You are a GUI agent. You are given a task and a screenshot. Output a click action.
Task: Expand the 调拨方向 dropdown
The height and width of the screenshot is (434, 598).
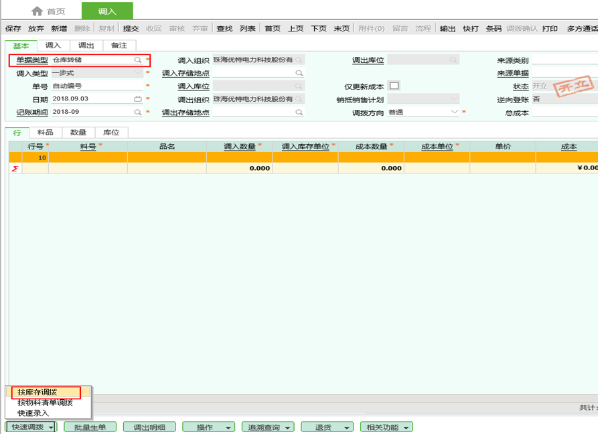(455, 112)
